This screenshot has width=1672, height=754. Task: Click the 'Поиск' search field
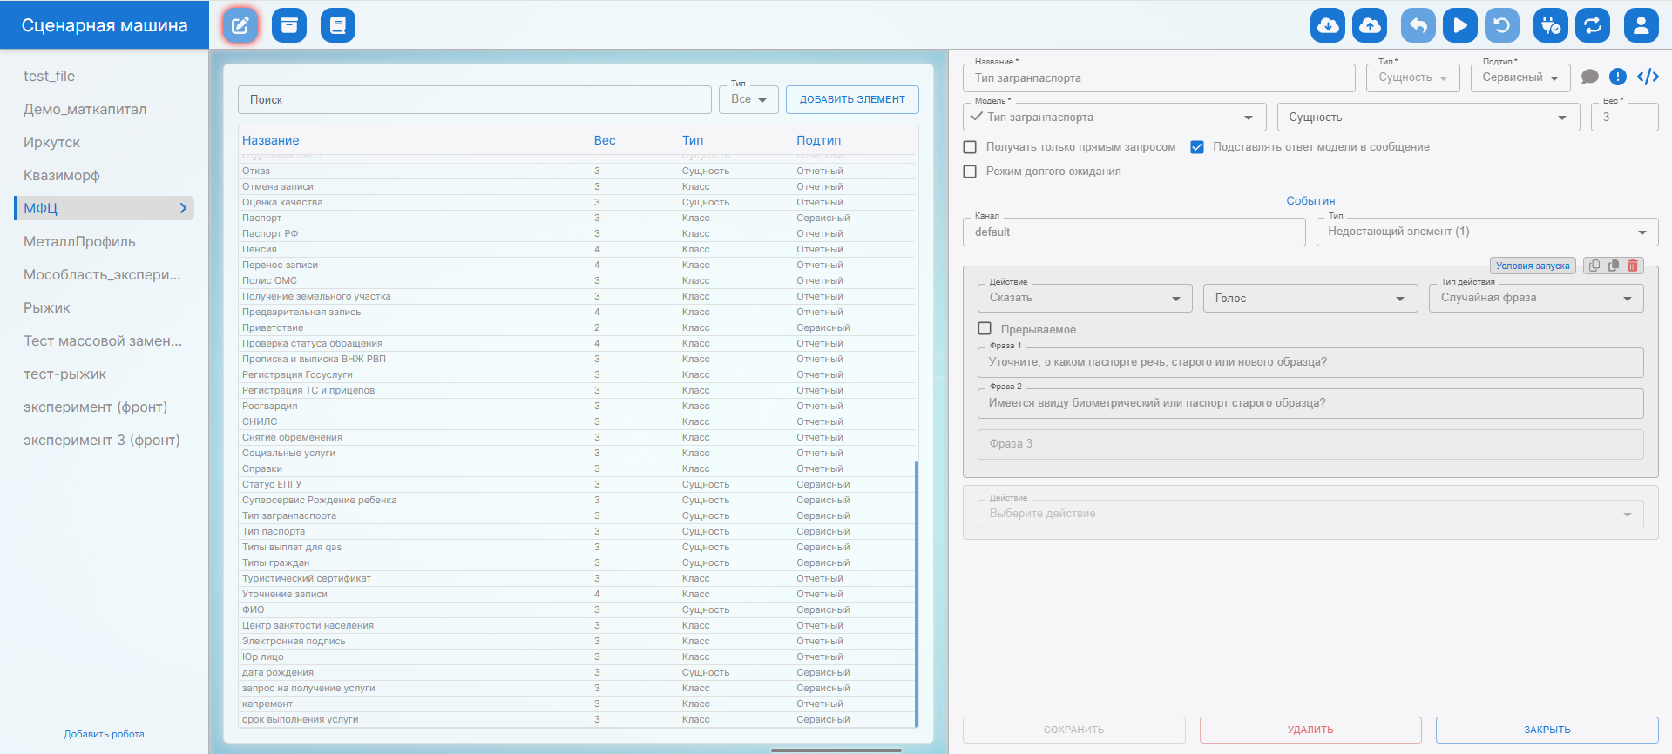(474, 99)
